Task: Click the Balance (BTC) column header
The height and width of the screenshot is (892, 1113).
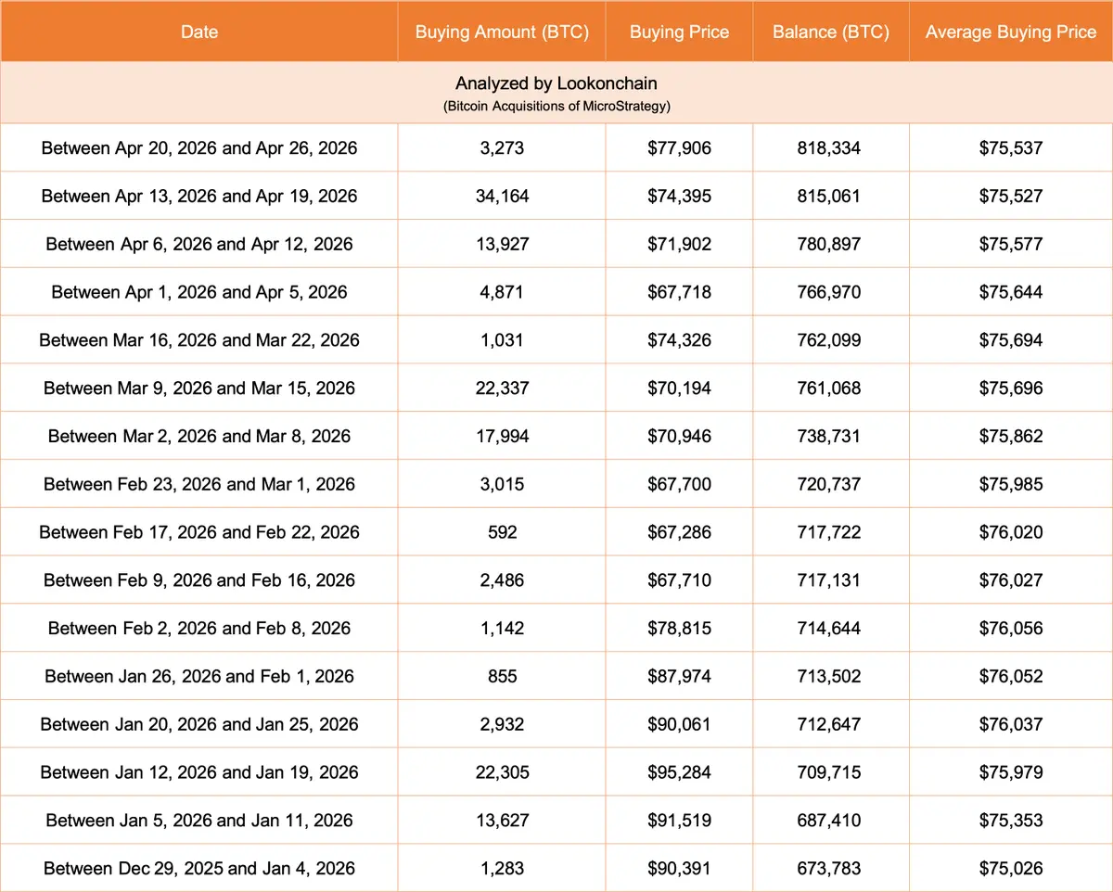Action: click(830, 32)
